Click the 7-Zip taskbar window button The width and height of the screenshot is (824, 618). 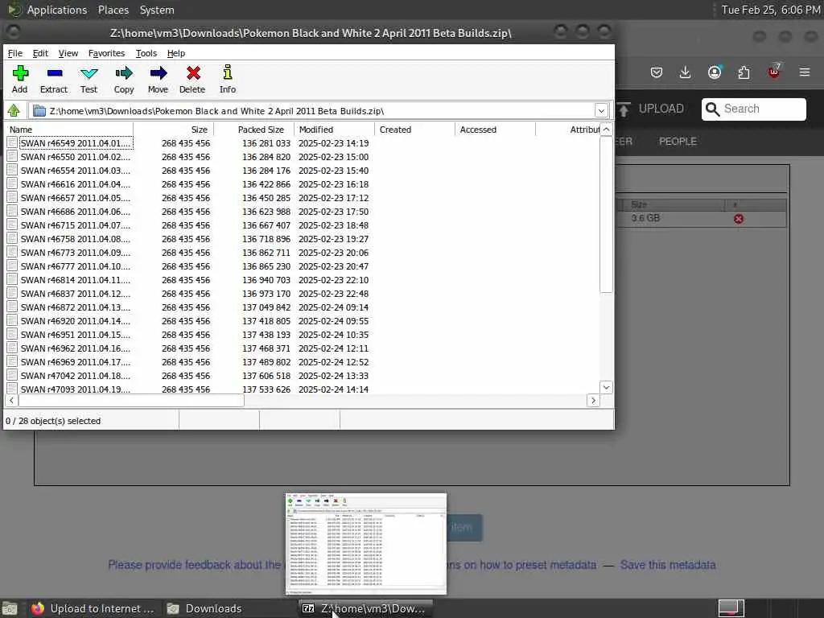tap(365, 608)
